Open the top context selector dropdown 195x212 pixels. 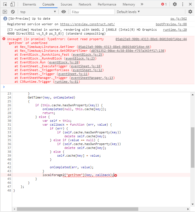pyautogui.click(x=38, y=12)
